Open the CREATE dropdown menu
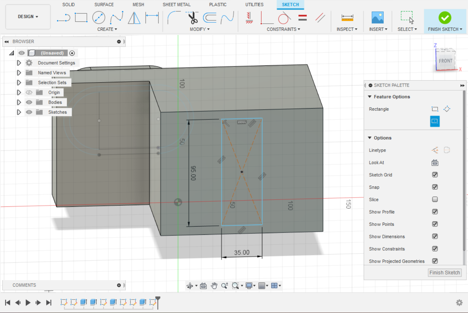The width and height of the screenshot is (468, 313). [x=107, y=29]
